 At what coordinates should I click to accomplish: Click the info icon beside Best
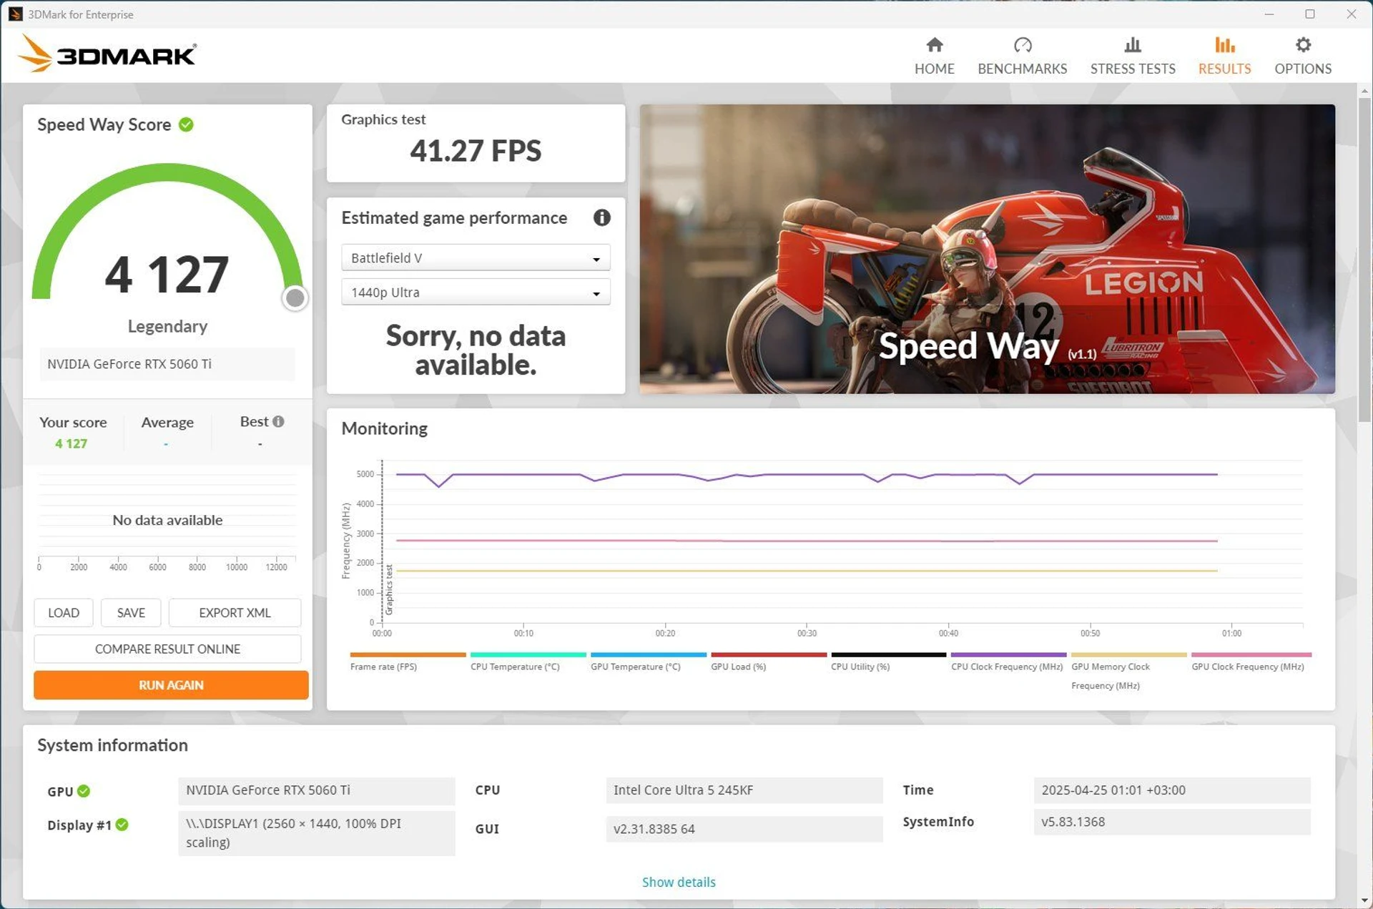click(278, 421)
